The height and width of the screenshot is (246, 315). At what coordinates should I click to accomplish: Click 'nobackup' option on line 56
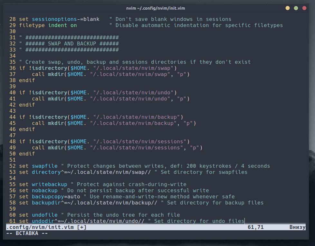click(44, 190)
